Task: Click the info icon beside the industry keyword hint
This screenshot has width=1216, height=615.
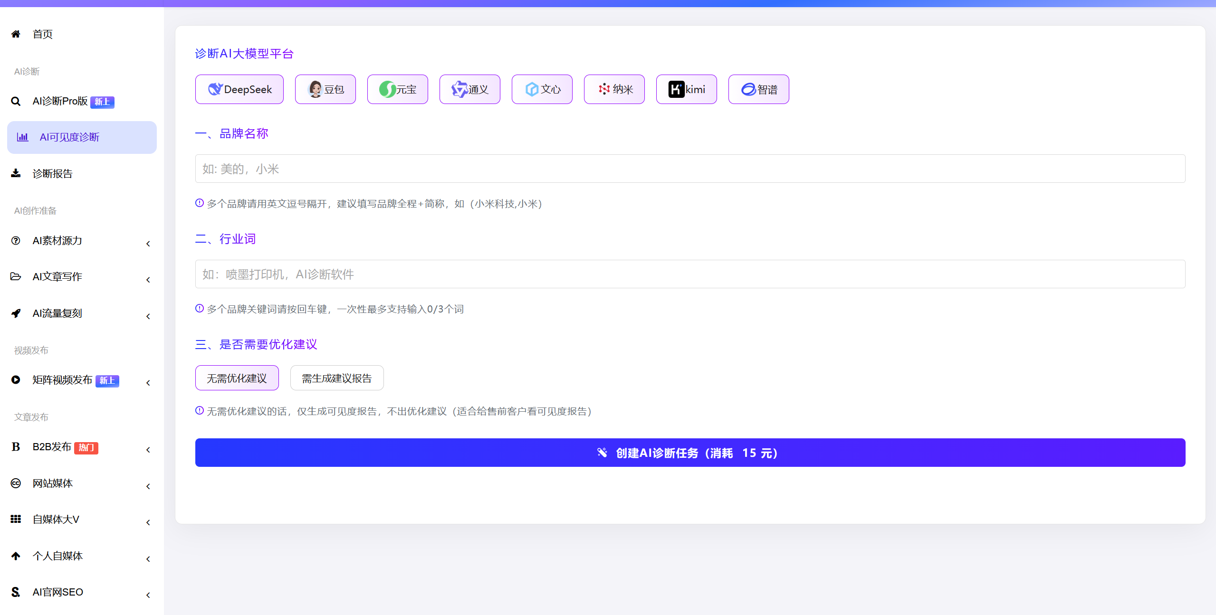Action: click(200, 309)
